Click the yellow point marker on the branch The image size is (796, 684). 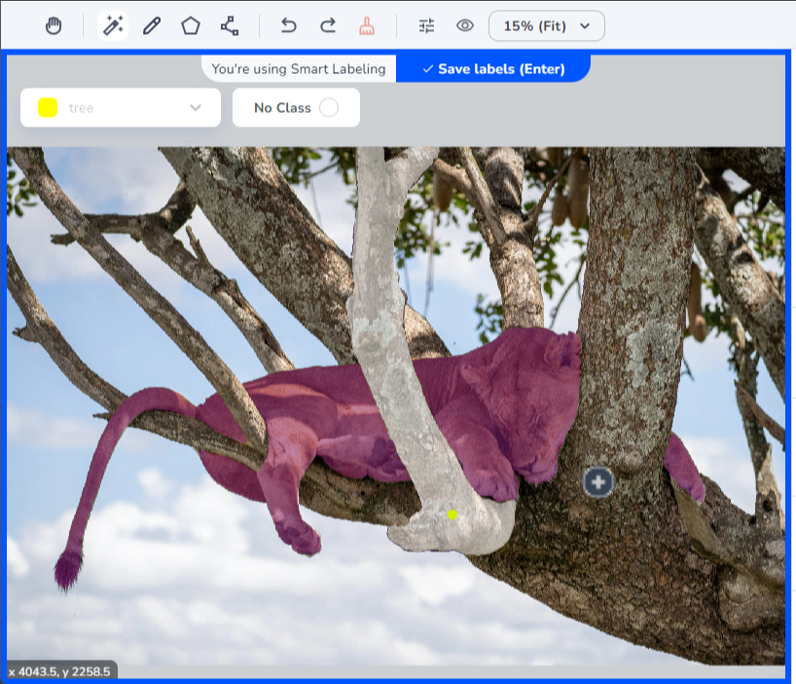pyautogui.click(x=452, y=515)
